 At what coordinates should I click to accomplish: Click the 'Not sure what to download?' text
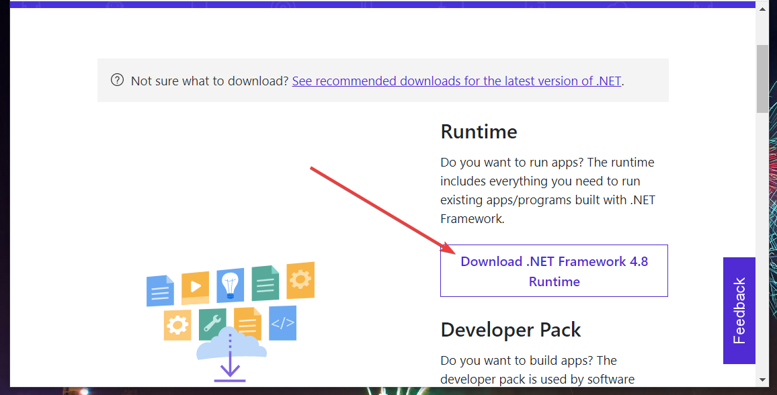click(x=210, y=81)
